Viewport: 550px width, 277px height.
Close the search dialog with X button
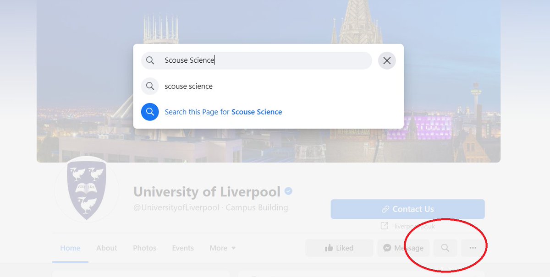point(387,60)
